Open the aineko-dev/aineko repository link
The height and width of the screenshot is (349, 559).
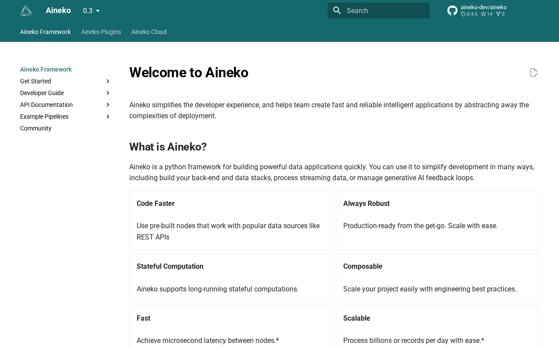pos(483,7)
